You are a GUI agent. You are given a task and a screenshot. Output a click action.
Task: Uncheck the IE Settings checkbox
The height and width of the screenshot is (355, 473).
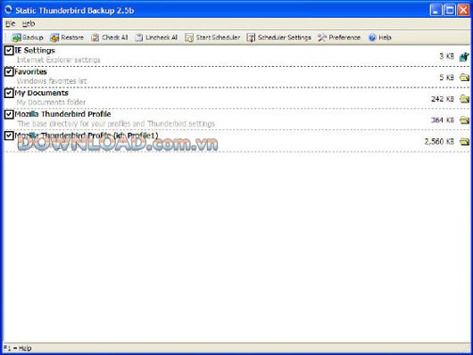pos(9,50)
